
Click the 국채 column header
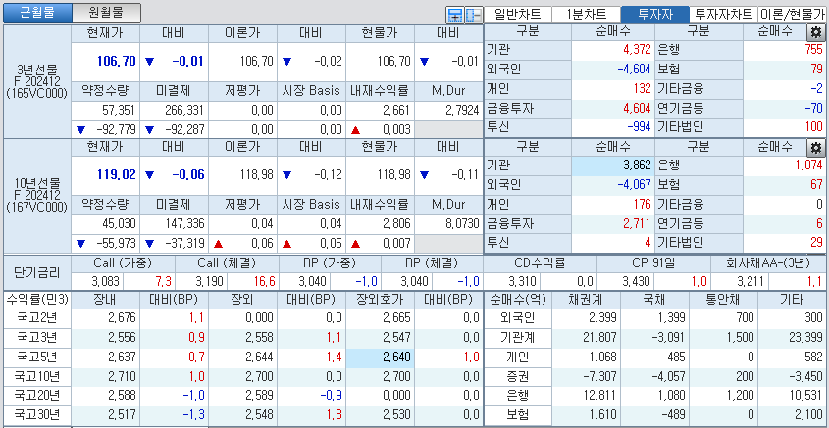tap(655, 300)
